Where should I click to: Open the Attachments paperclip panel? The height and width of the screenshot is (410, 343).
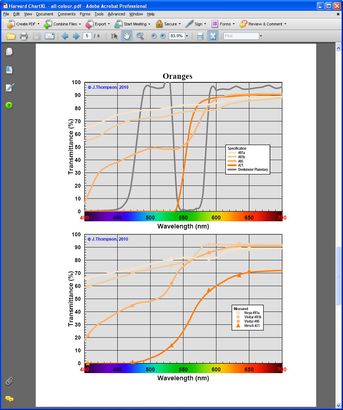[x=9, y=381]
